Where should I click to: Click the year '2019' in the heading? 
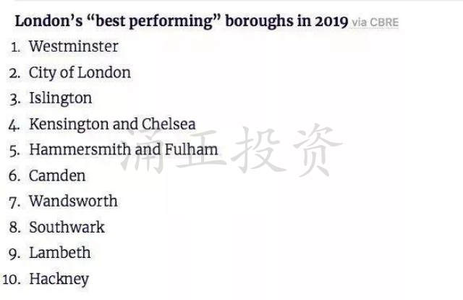pyautogui.click(x=331, y=22)
